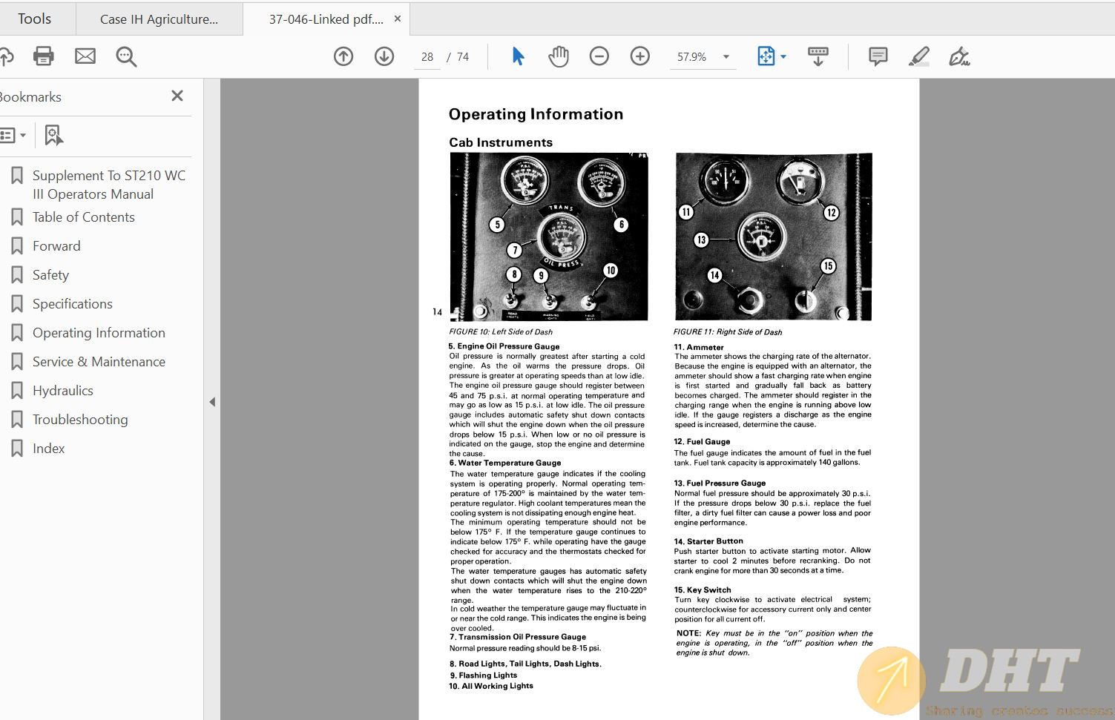Viewport: 1115px width, 720px height.
Task: Add a sticky note comment
Action: tap(878, 56)
